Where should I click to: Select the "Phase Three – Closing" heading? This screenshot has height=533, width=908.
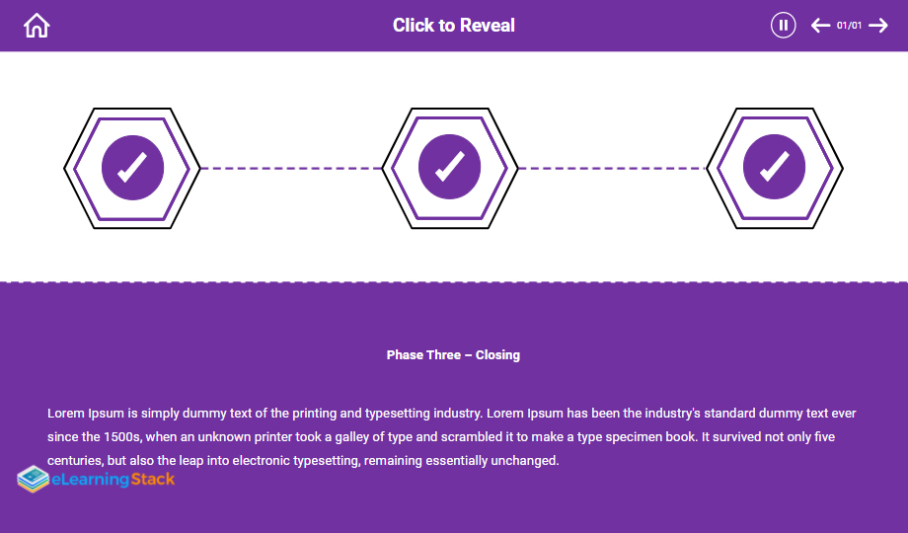[x=453, y=355]
